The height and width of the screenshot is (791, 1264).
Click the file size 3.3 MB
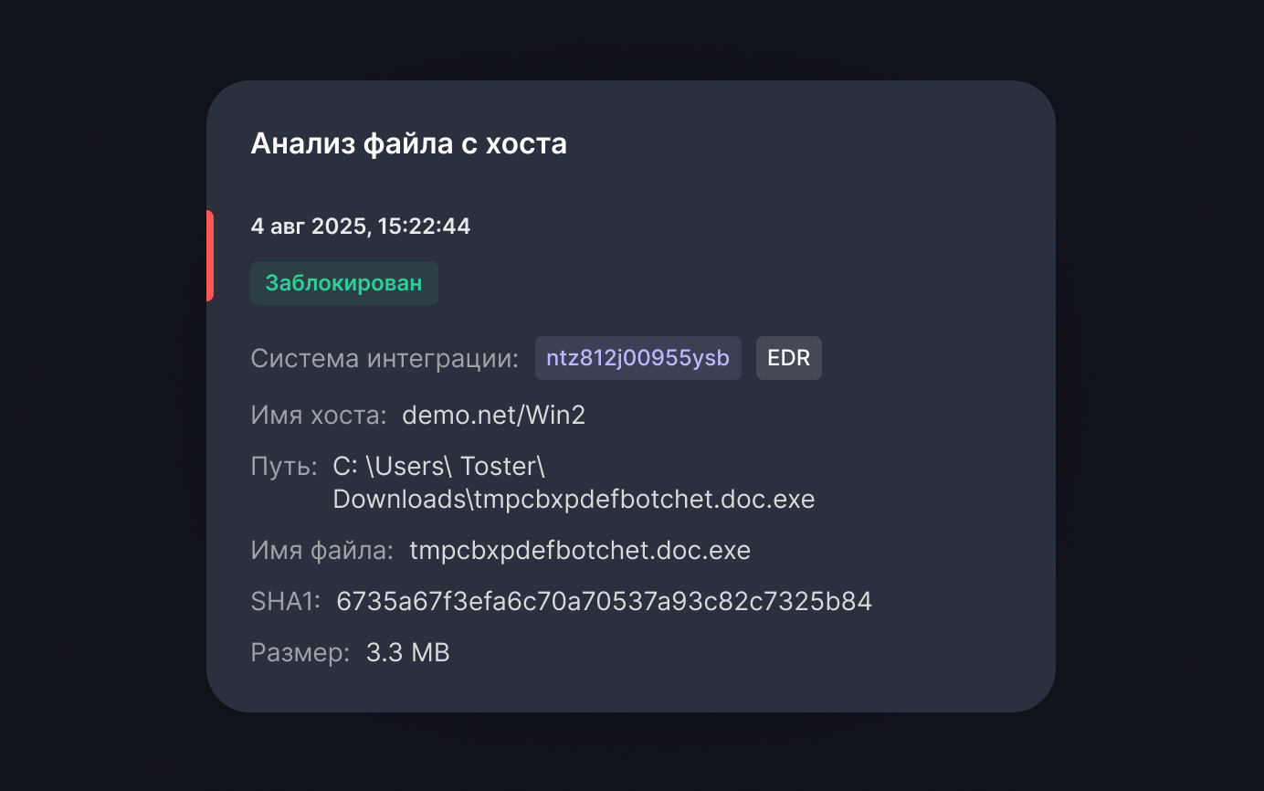[407, 652]
